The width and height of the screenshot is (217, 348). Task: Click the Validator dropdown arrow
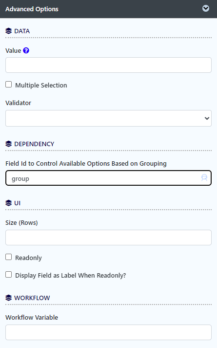point(207,118)
